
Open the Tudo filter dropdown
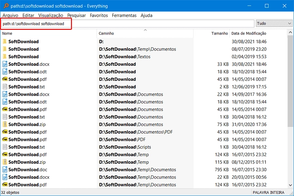click(x=274, y=23)
